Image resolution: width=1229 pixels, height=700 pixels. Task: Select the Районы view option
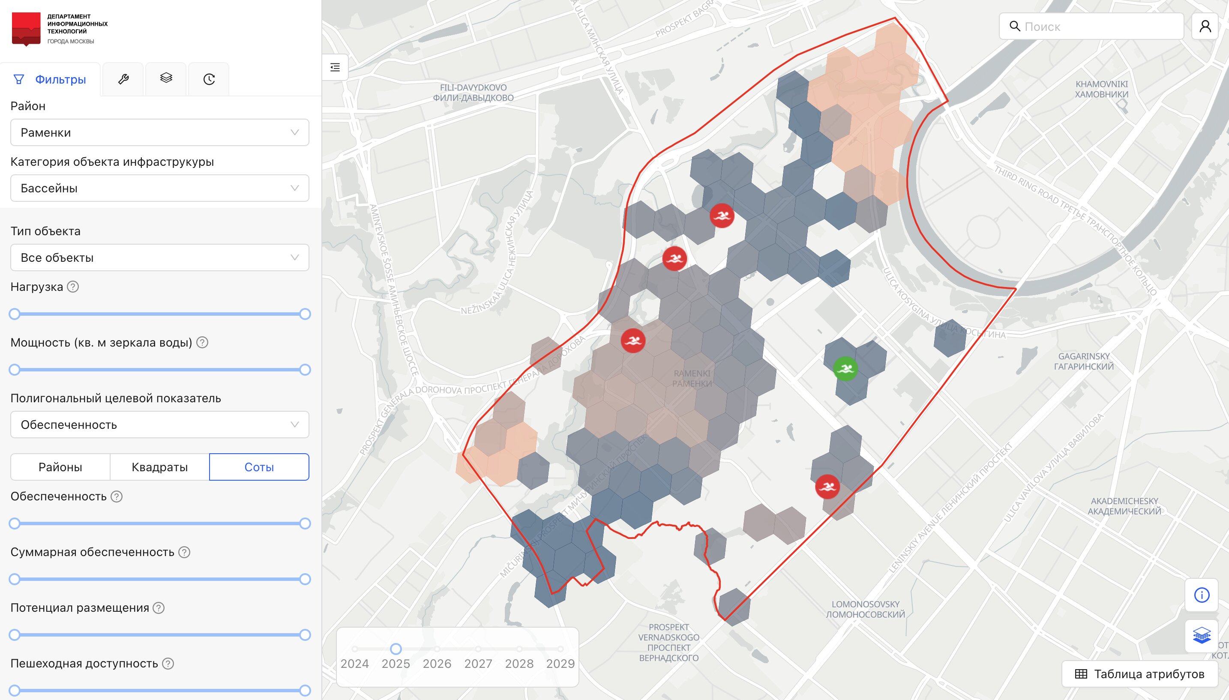pos(60,467)
